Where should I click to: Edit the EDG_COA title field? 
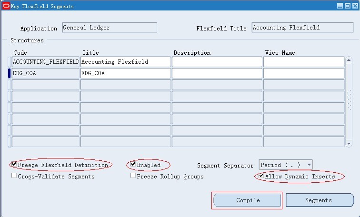point(125,73)
